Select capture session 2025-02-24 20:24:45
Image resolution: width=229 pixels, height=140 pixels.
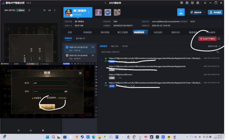pyautogui.click(x=80, y=57)
